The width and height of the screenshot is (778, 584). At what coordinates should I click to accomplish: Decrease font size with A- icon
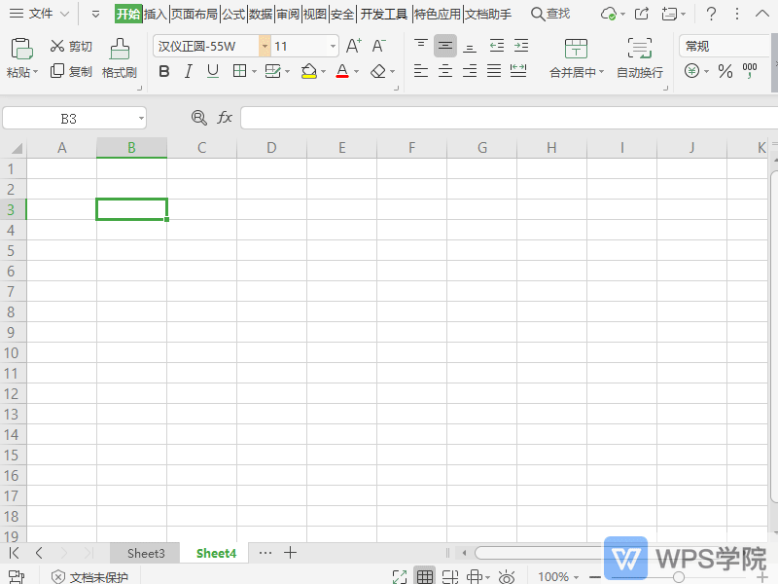[378, 46]
